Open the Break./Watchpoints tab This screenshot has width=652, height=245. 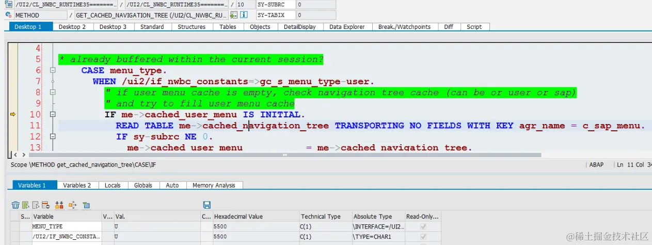404,26
